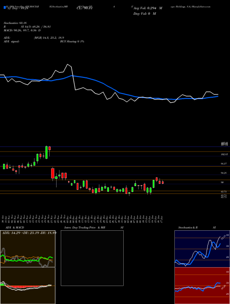The height and width of the screenshot is (304, 230).
Task: Click the large red gap-down candlestick after peak
Action: 52,173
